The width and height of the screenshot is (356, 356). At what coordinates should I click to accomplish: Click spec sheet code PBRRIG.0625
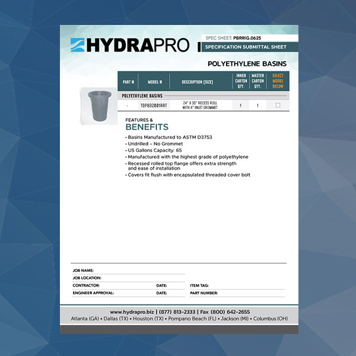[247, 38]
